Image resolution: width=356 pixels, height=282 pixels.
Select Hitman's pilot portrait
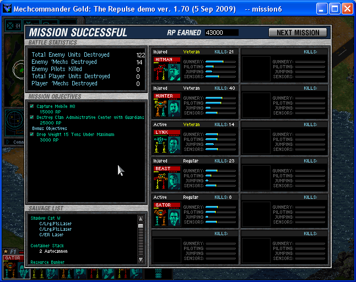pyautogui.click(x=174, y=72)
